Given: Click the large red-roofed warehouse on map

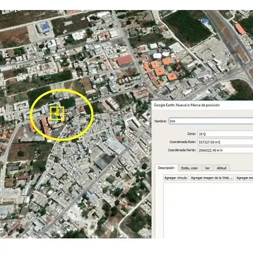Looking at the screenshot, I should [x=124, y=60].
